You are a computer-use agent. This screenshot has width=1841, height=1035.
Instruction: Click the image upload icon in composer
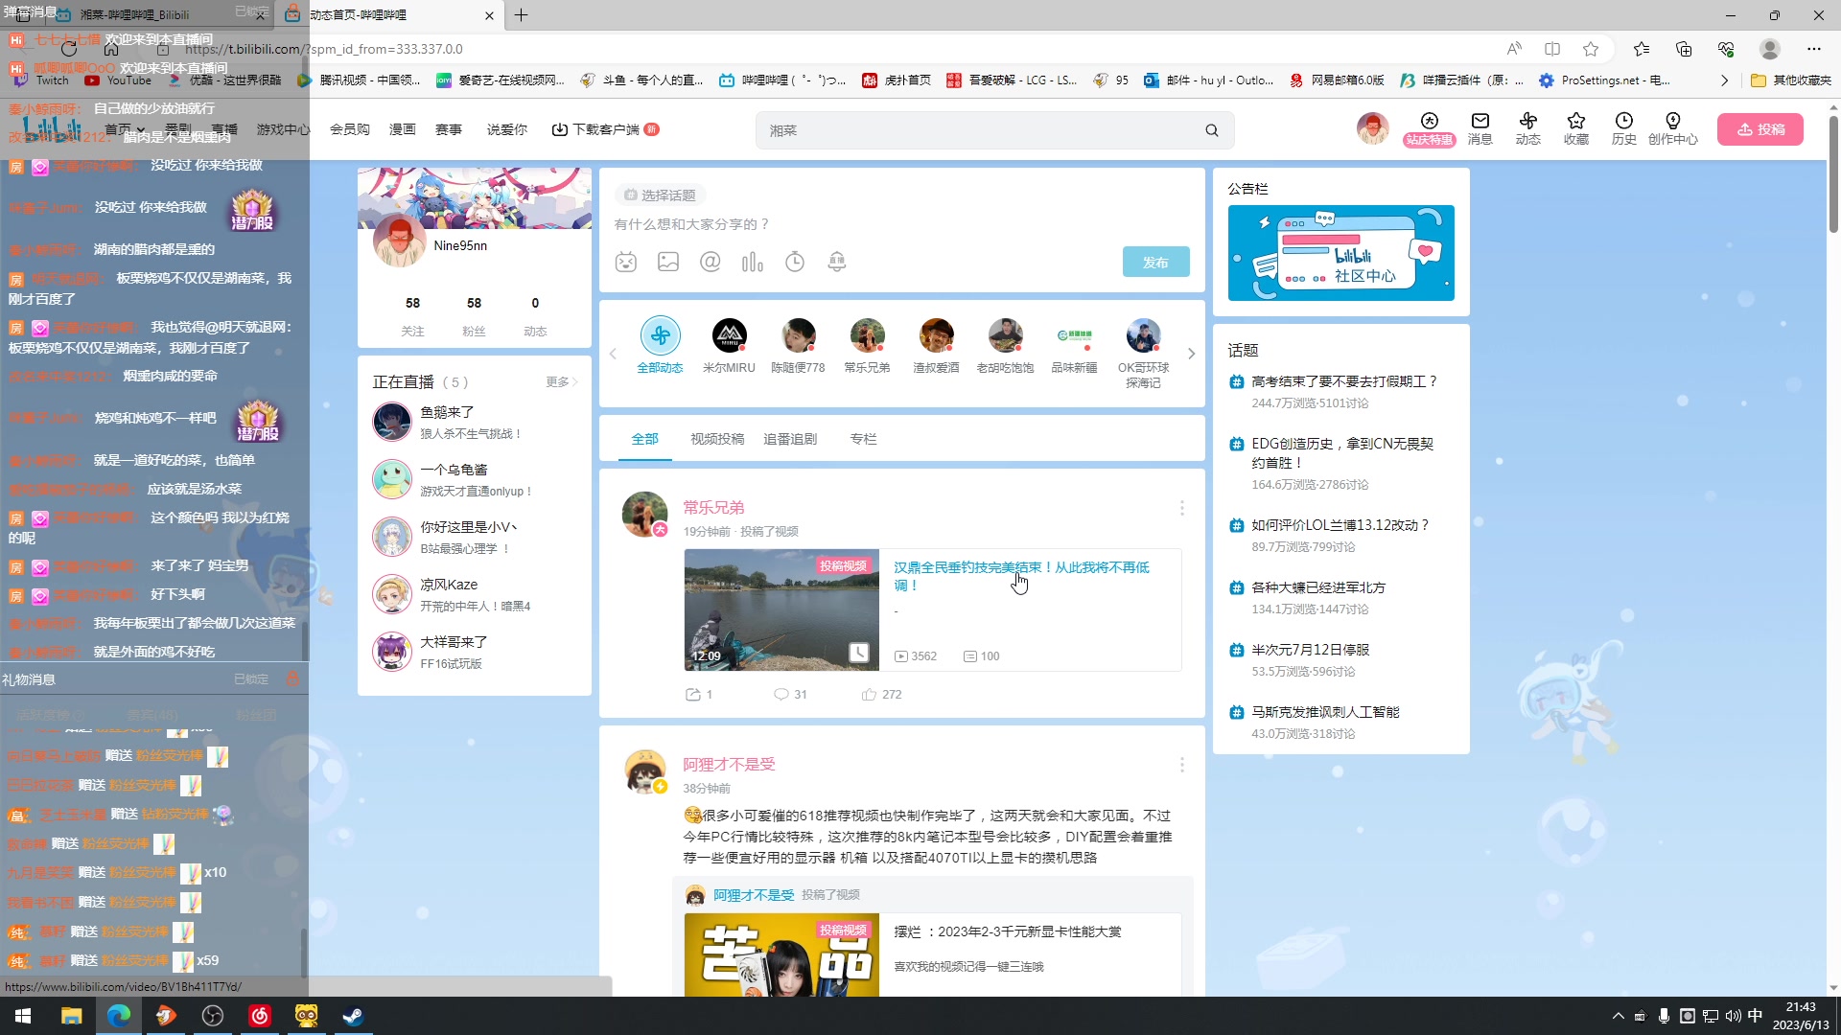pyautogui.click(x=668, y=263)
